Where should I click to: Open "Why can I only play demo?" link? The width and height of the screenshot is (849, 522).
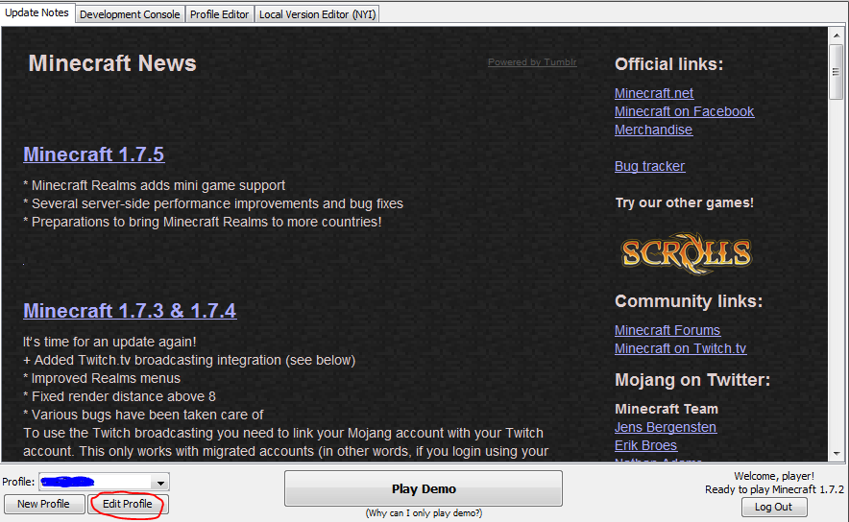coord(424,512)
